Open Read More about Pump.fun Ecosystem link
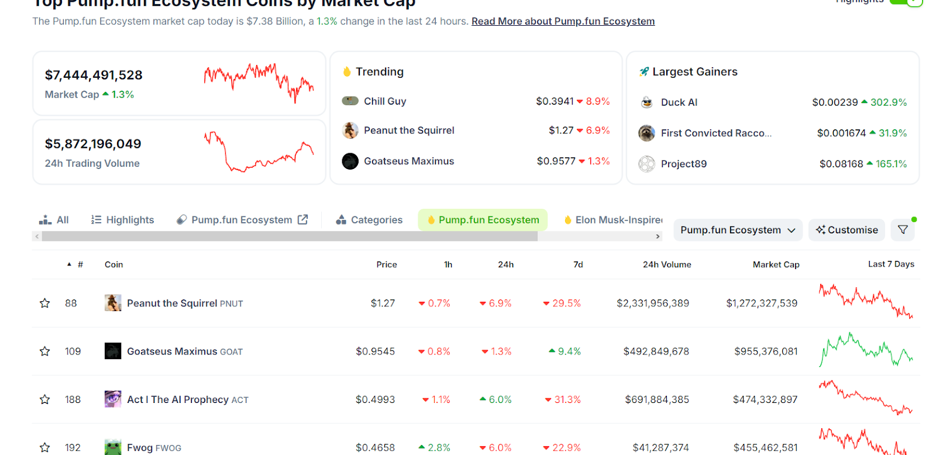This screenshot has width=936, height=455. (x=563, y=21)
